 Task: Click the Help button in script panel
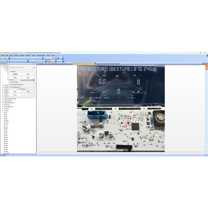(x=28, y=92)
